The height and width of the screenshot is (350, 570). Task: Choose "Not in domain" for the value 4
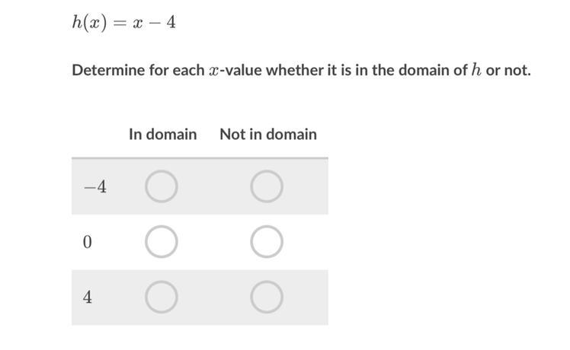[x=267, y=297]
